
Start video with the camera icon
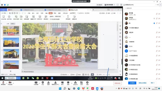pyautogui.click(x=10, y=82)
